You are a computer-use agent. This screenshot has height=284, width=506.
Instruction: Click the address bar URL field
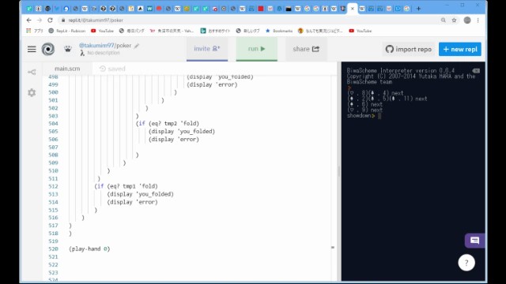[248, 20]
